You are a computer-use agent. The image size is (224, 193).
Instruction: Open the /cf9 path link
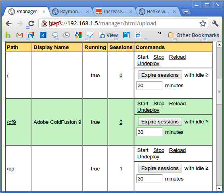click(11, 122)
